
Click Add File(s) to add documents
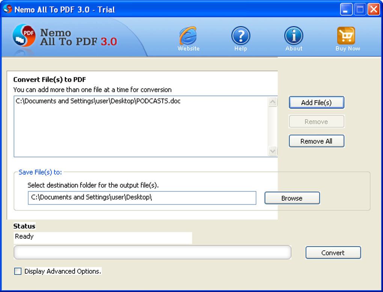[316, 102]
